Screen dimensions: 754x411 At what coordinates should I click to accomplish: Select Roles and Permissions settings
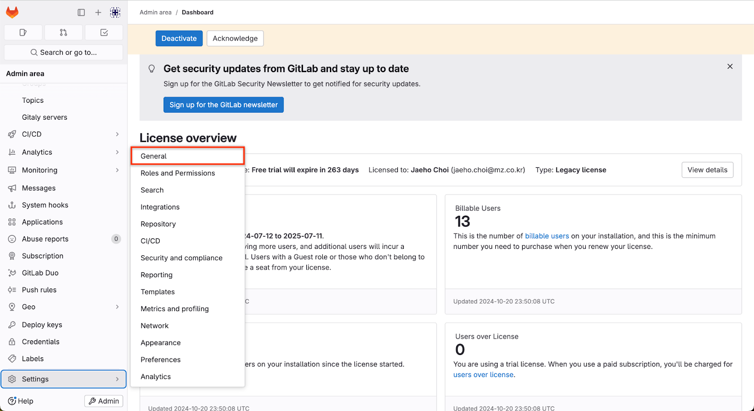[188, 173]
